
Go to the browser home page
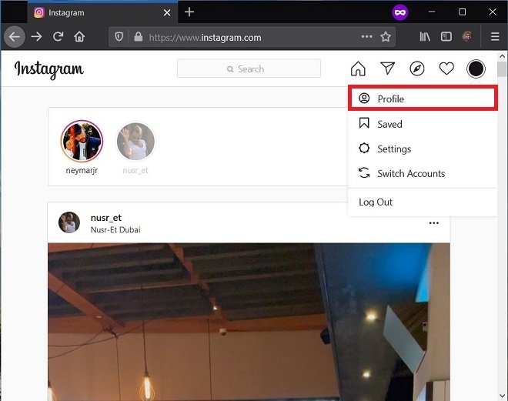click(79, 36)
